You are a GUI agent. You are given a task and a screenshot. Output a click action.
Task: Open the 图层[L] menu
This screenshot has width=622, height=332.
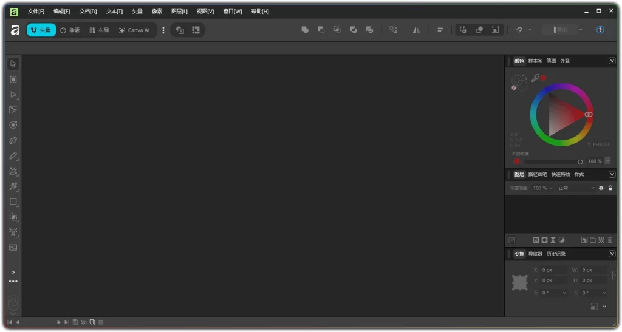point(179,11)
